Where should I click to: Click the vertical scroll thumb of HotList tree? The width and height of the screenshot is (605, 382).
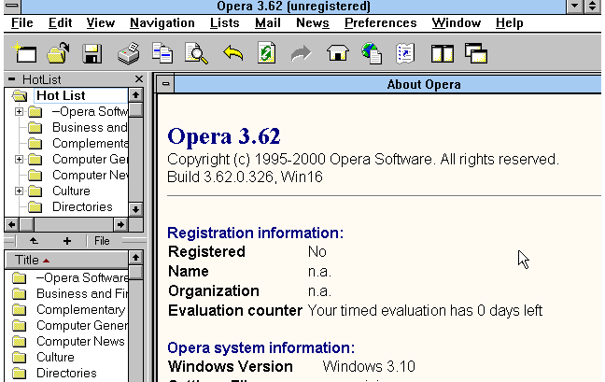click(x=135, y=110)
